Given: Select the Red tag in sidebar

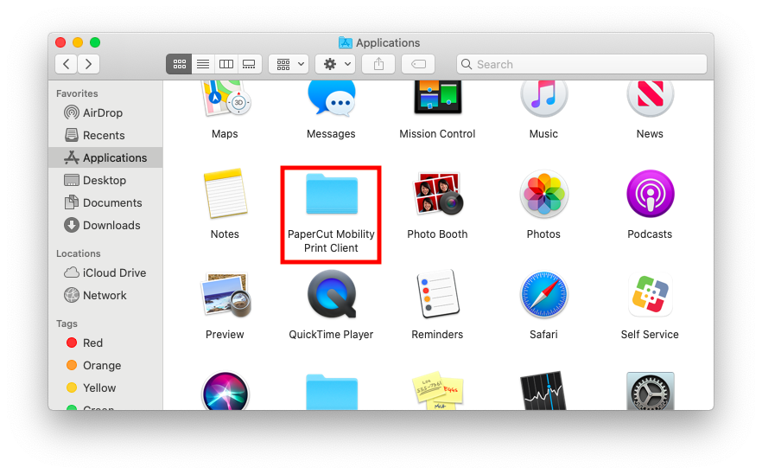Looking at the screenshot, I should 92,343.
